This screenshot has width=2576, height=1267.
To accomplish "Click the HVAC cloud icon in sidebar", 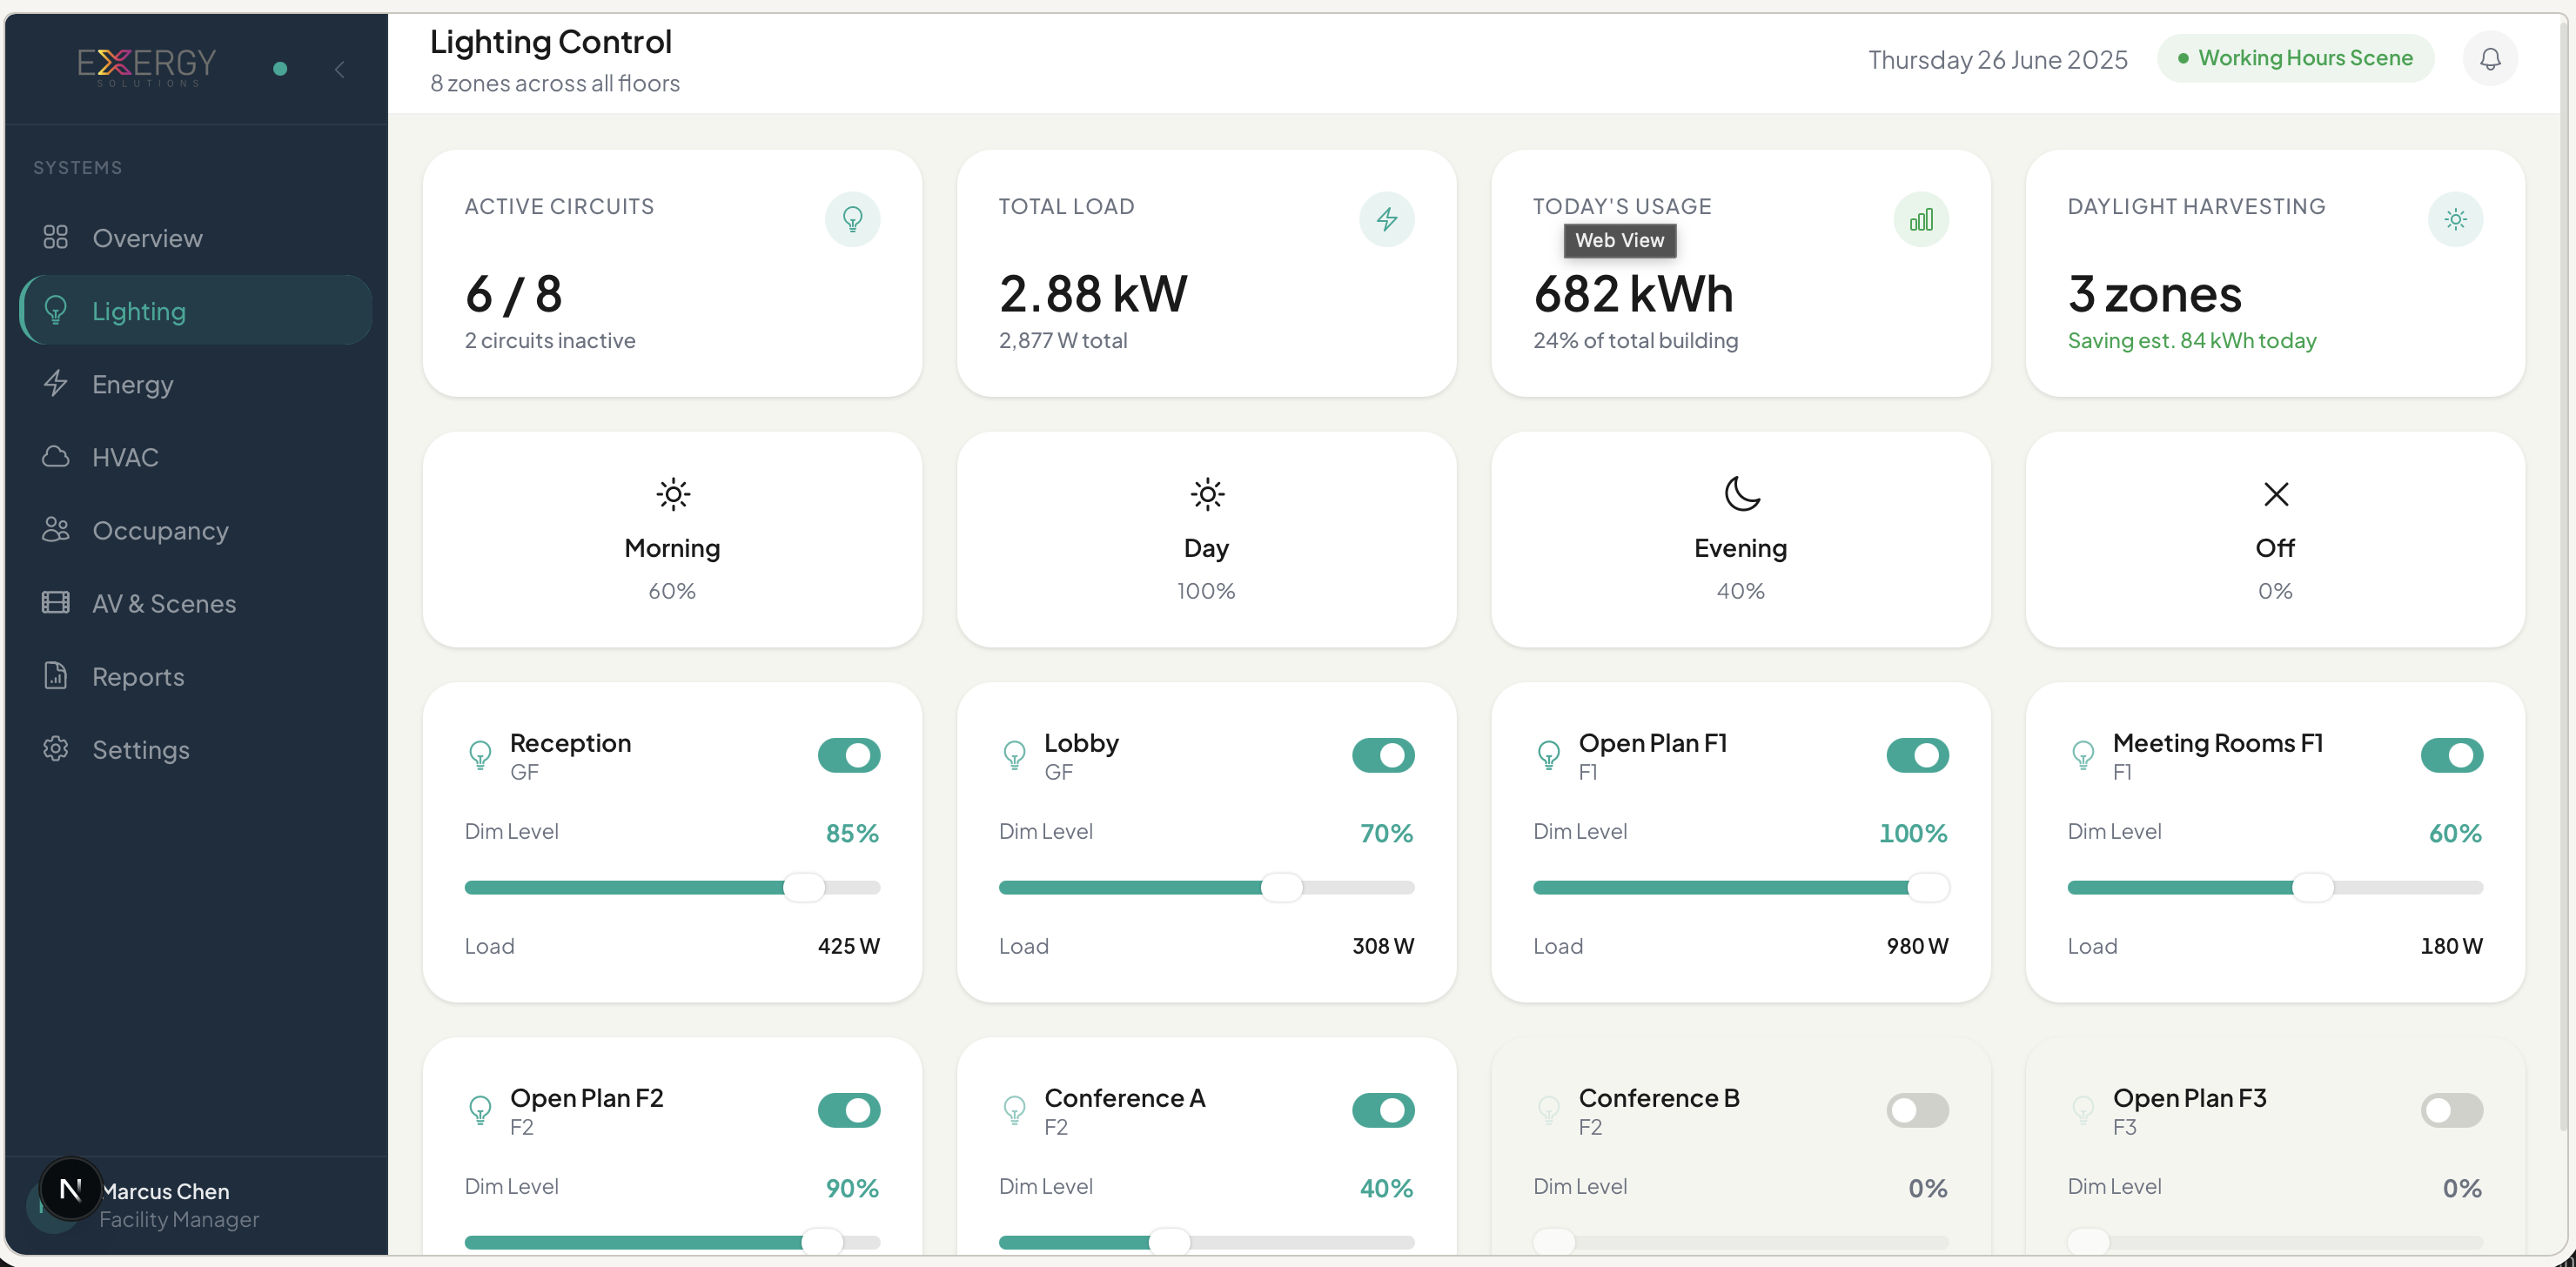I will 56,456.
